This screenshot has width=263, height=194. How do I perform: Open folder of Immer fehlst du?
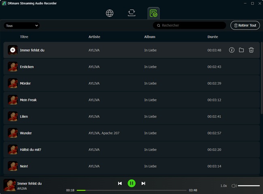point(242,50)
